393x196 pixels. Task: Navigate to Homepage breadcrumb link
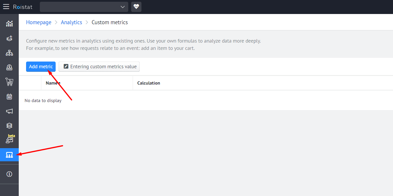pyautogui.click(x=39, y=22)
